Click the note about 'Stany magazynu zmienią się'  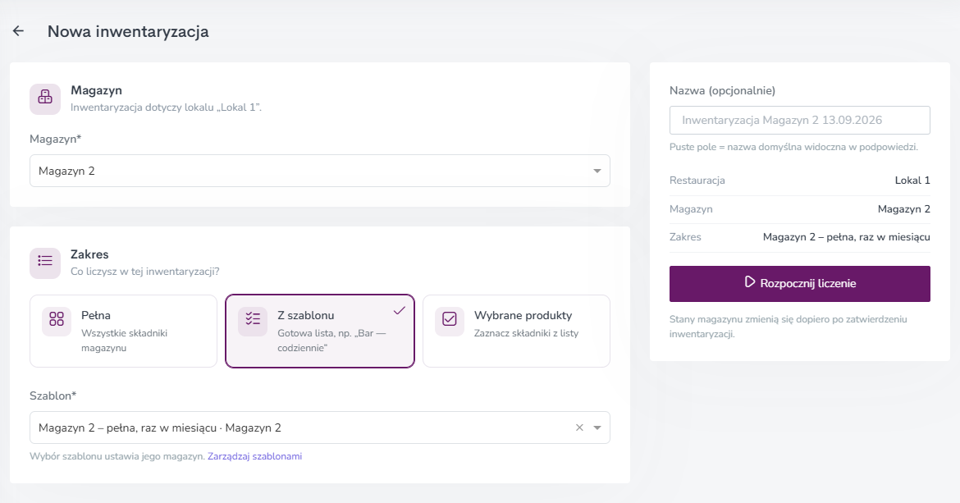pos(789,327)
